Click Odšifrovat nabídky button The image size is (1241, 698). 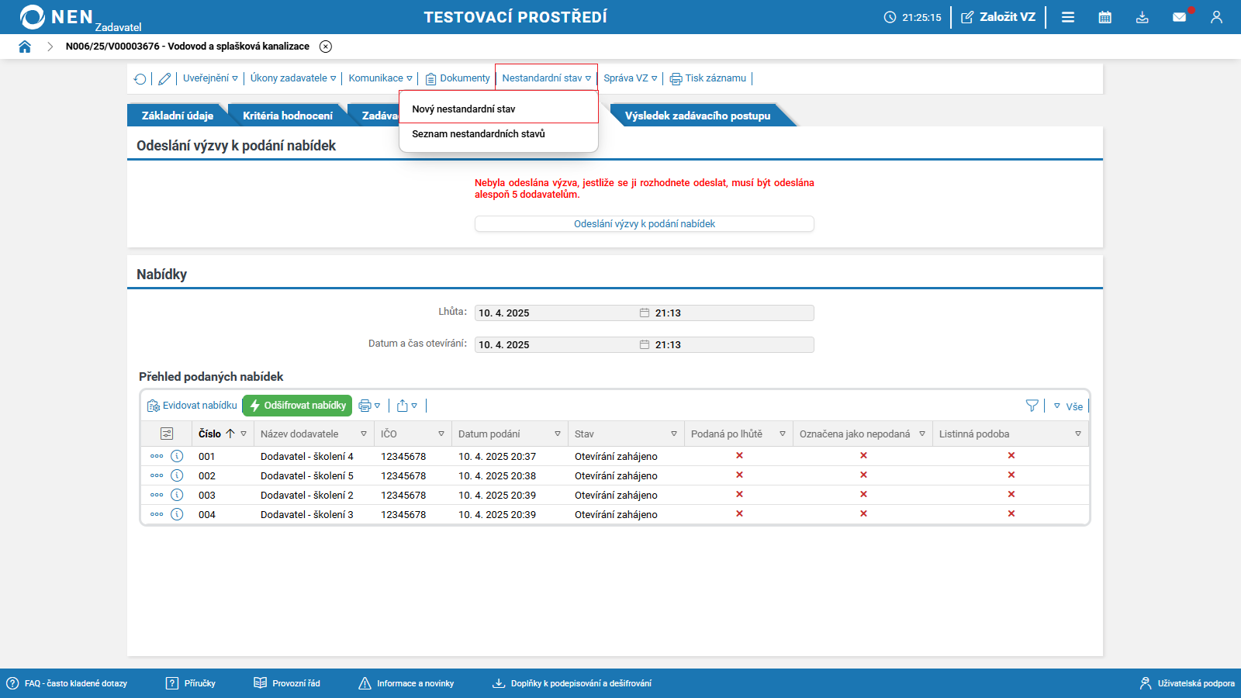297,406
